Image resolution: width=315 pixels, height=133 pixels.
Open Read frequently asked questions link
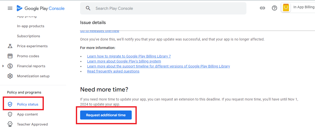[x=113, y=71]
